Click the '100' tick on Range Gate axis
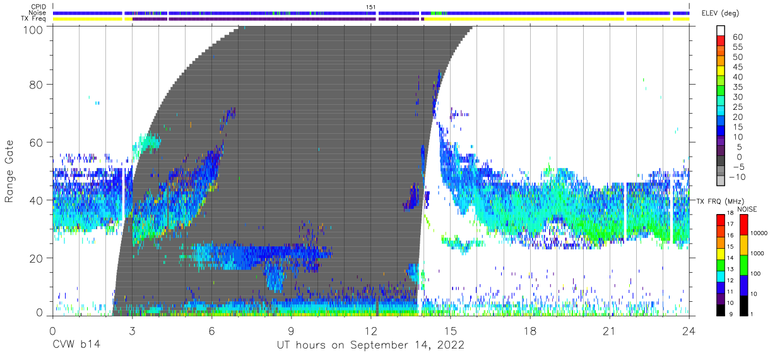This screenshot has height=358, width=775. point(32,30)
